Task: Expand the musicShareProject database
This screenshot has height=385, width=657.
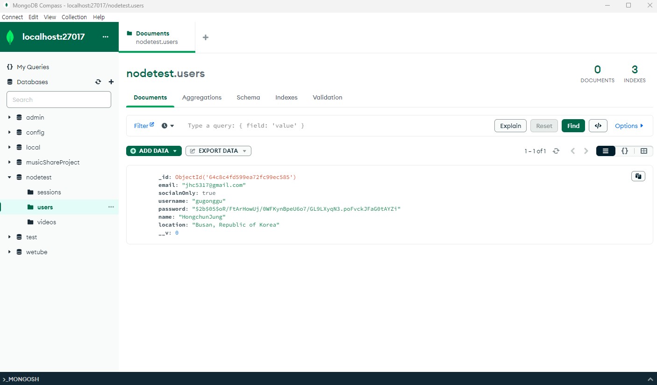Action: (9, 162)
